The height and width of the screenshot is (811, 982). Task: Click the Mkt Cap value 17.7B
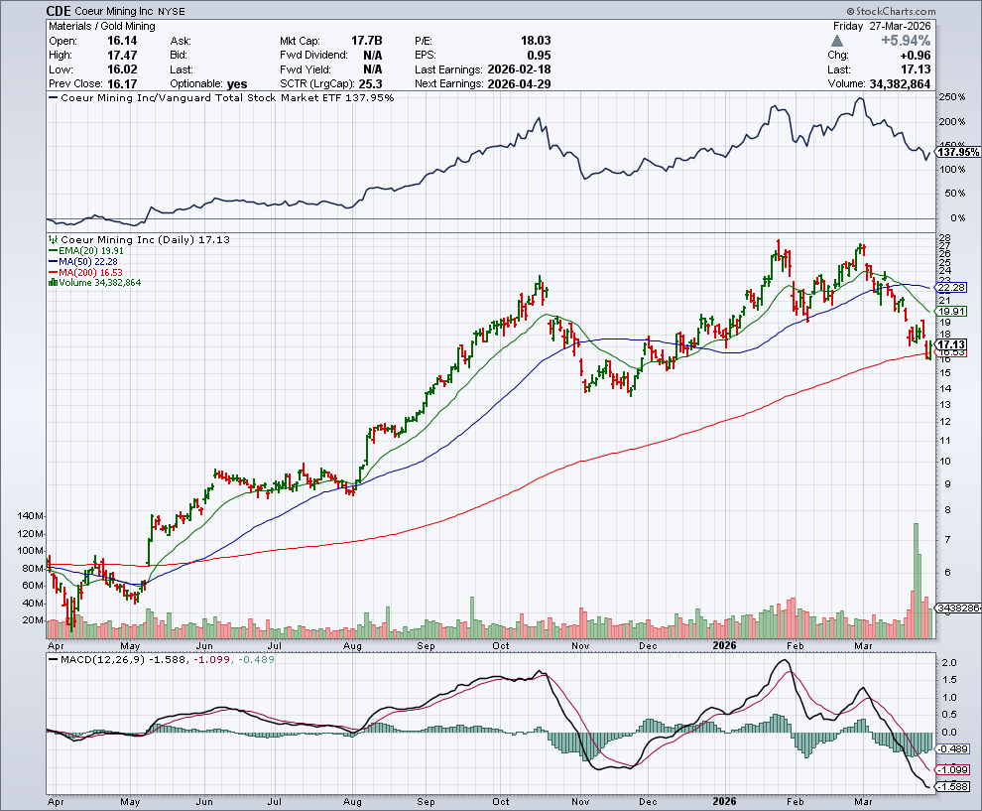click(366, 41)
